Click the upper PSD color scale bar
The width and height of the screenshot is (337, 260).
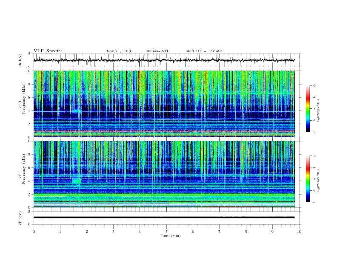pyautogui.click(x=308, y=109)
